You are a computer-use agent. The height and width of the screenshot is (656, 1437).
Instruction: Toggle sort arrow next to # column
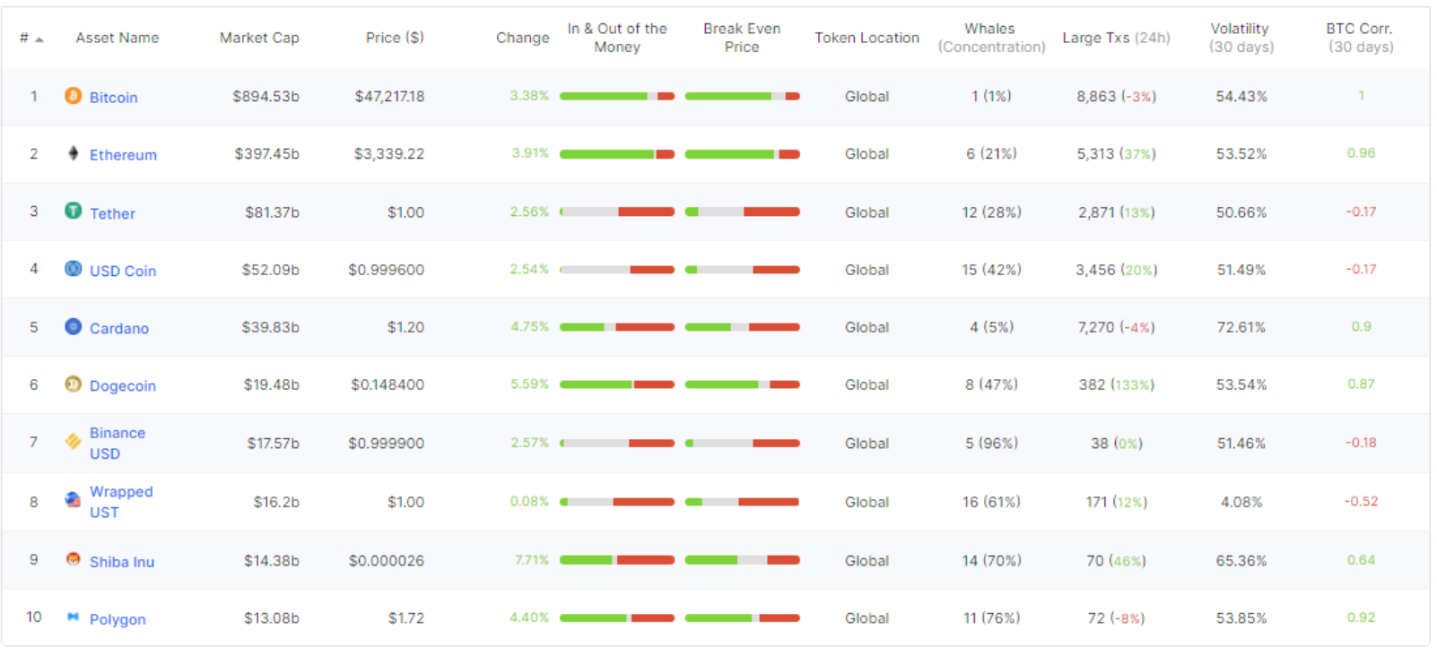tap(39, 39)
